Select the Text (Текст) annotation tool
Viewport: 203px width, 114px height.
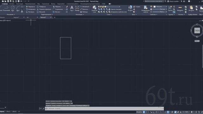(x=72, y=9)
